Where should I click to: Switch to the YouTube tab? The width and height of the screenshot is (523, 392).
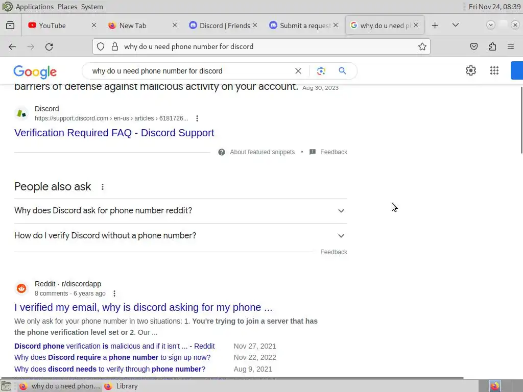pyautogui.click(x=53, y=26)
